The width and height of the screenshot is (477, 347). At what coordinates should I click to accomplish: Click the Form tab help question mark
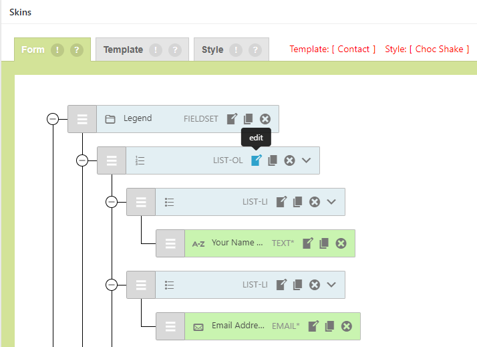tap(77, 49)
